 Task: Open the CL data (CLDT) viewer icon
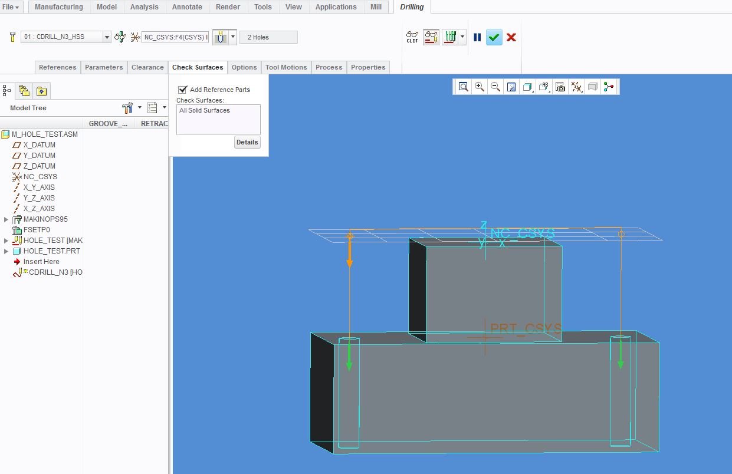[x=412, y=37]
